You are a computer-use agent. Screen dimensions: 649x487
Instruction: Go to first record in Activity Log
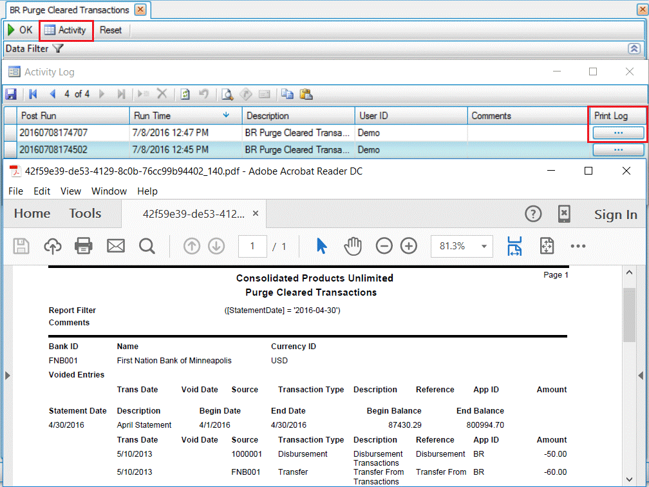point(33,95)
